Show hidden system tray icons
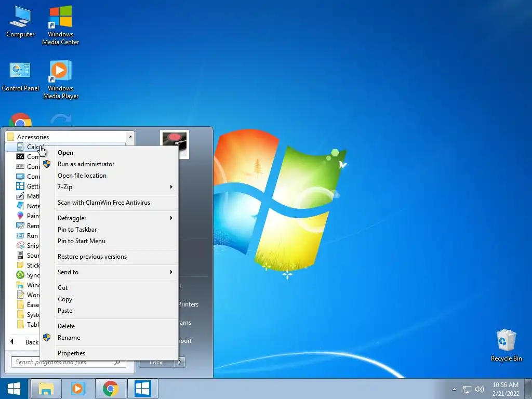 click(454, 389)
